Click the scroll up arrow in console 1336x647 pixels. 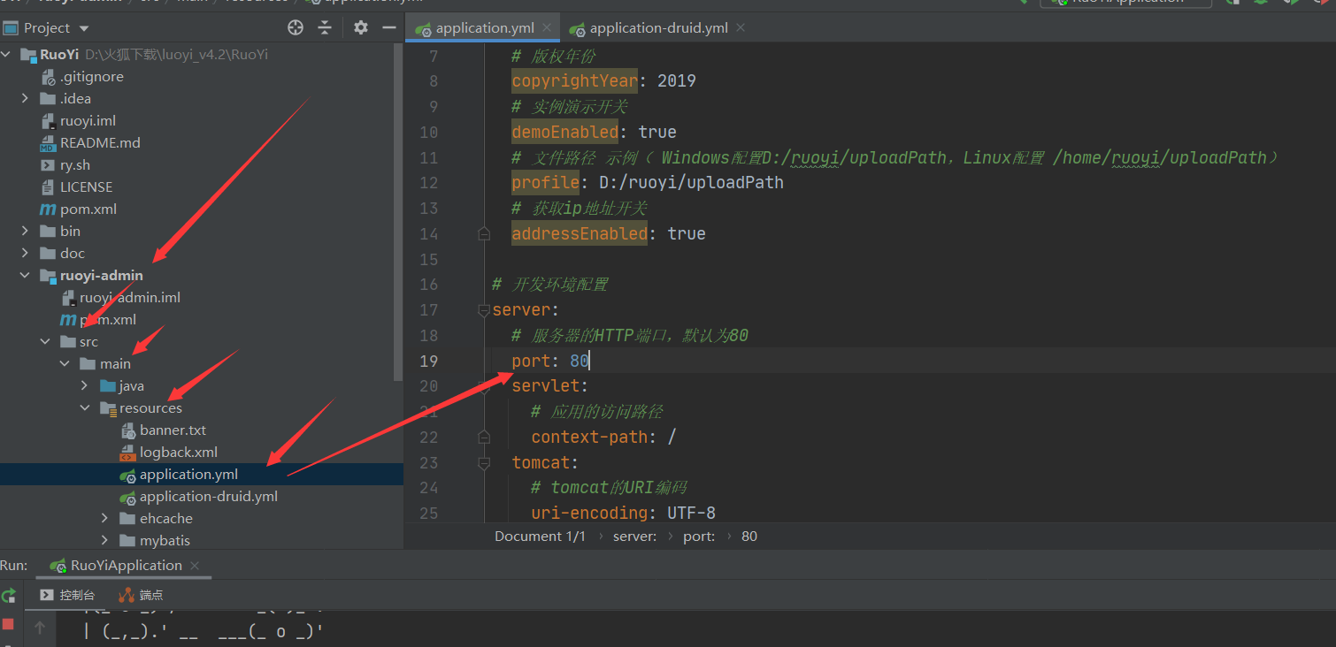(40, 628)
